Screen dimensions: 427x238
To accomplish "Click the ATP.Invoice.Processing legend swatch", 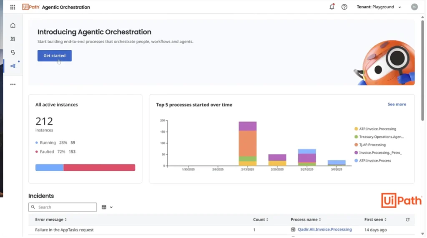I will pos(356,129).
